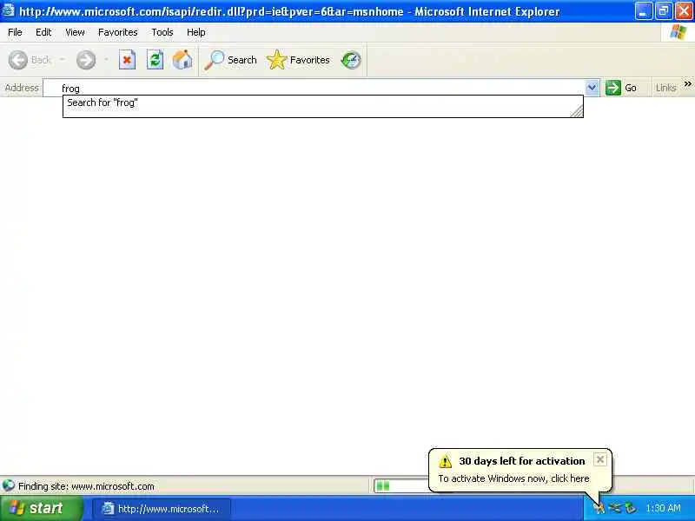Image resolution: width=695 pixels, height=521 pixels.
Task: Expand the address bar dropdown
Action: tap(592, 88)
